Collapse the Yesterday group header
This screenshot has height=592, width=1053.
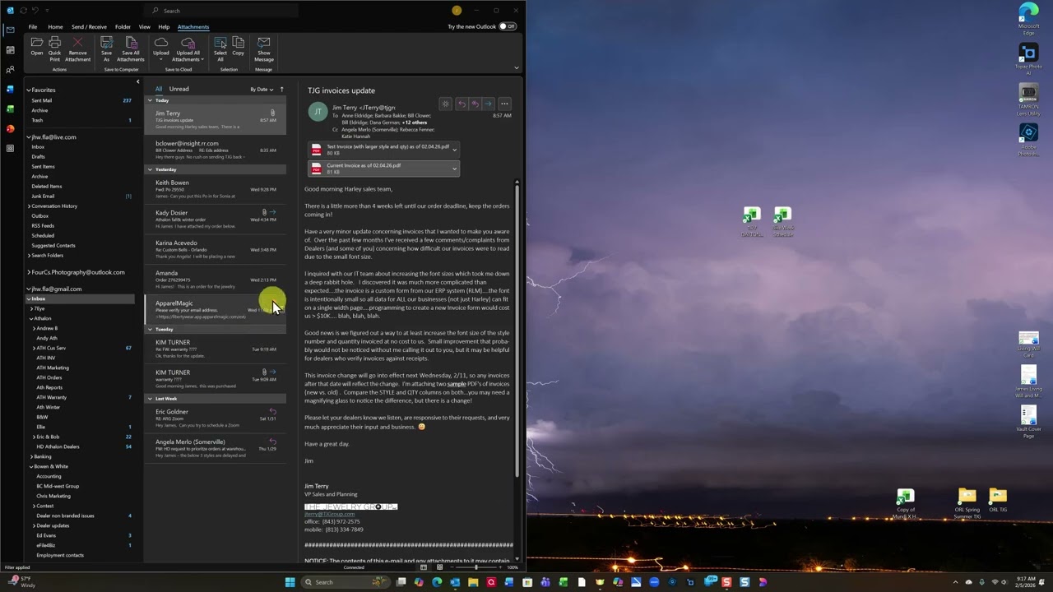pyautogui.click(x=150, y=169)
